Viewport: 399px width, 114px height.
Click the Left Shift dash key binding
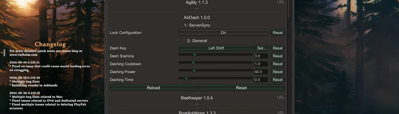click(x=216, y=48)
